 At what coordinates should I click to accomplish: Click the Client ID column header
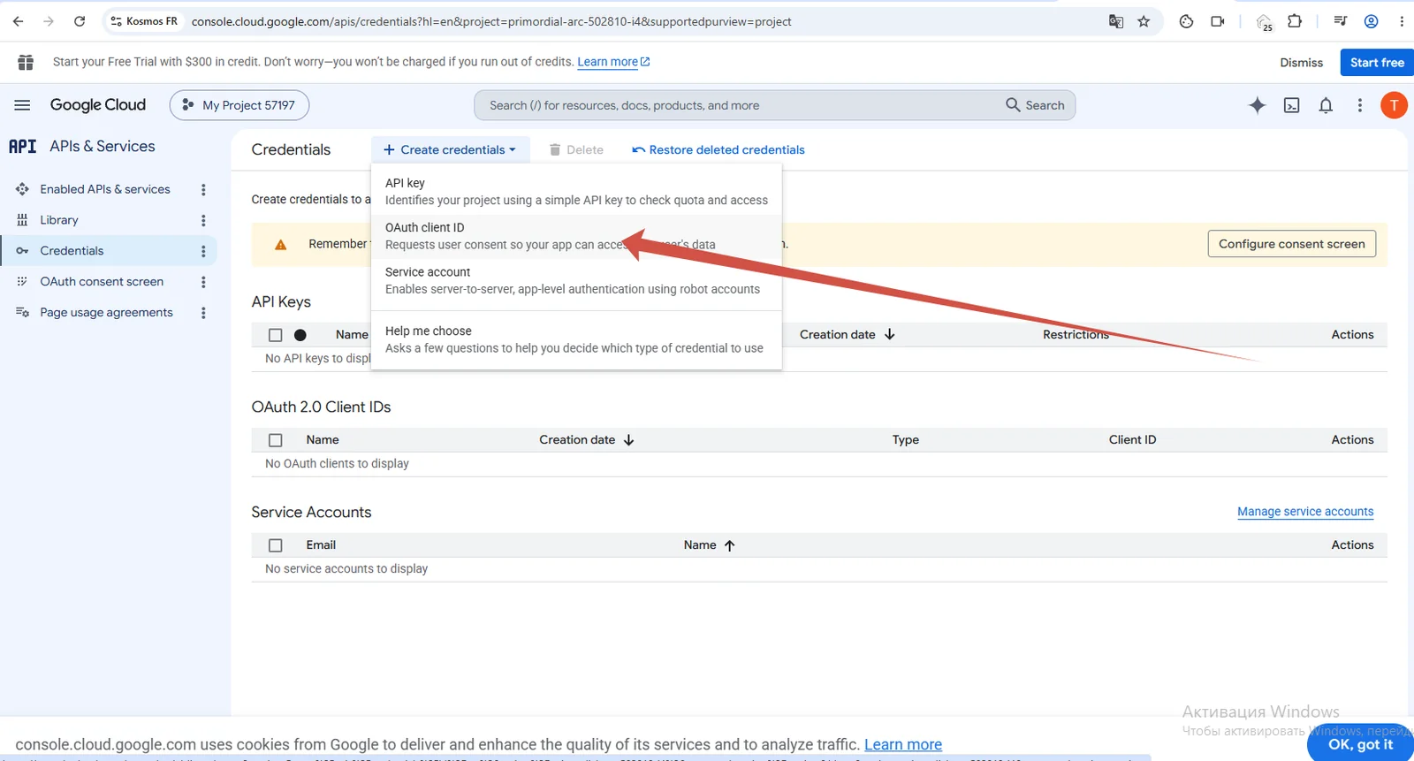coord(1132,439)
